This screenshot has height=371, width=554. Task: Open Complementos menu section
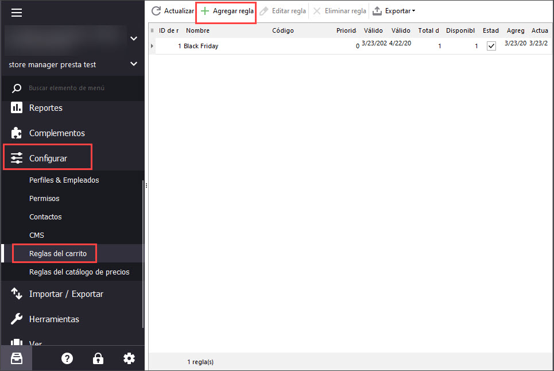(57, 133)
